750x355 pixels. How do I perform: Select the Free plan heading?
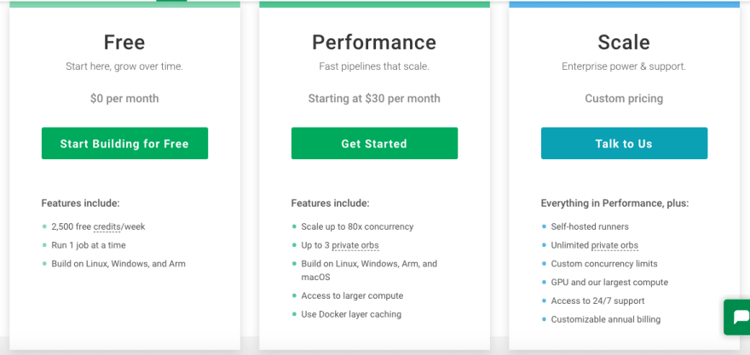[124, 42]
